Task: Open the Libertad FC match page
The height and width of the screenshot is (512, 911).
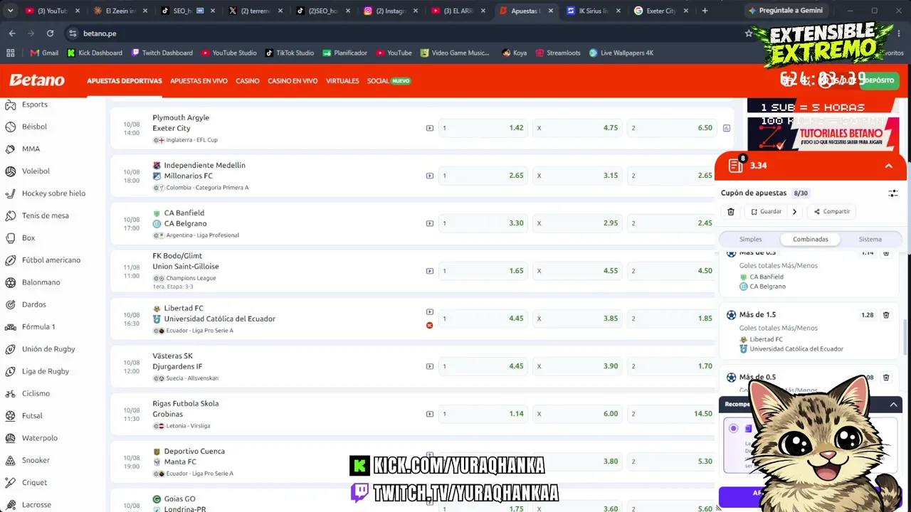Action: click(215, 314)
